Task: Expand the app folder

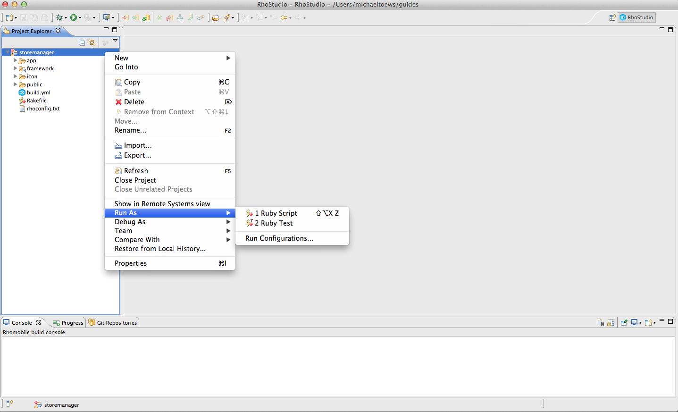Action: [x=15, y=60]
